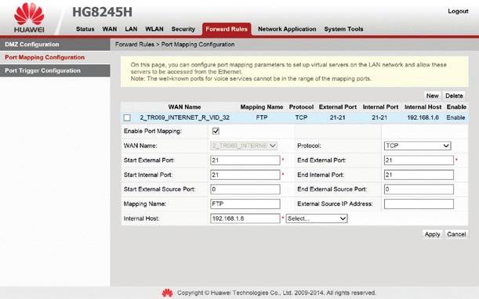Click the Internal Host IP field
This screenshot has height=299, width=479.
(245, 218)
